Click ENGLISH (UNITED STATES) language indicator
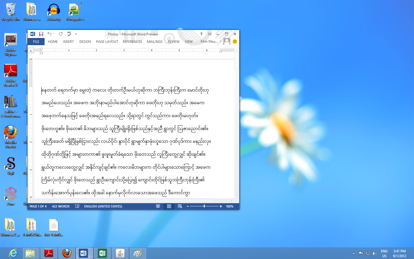 [103, 206]
